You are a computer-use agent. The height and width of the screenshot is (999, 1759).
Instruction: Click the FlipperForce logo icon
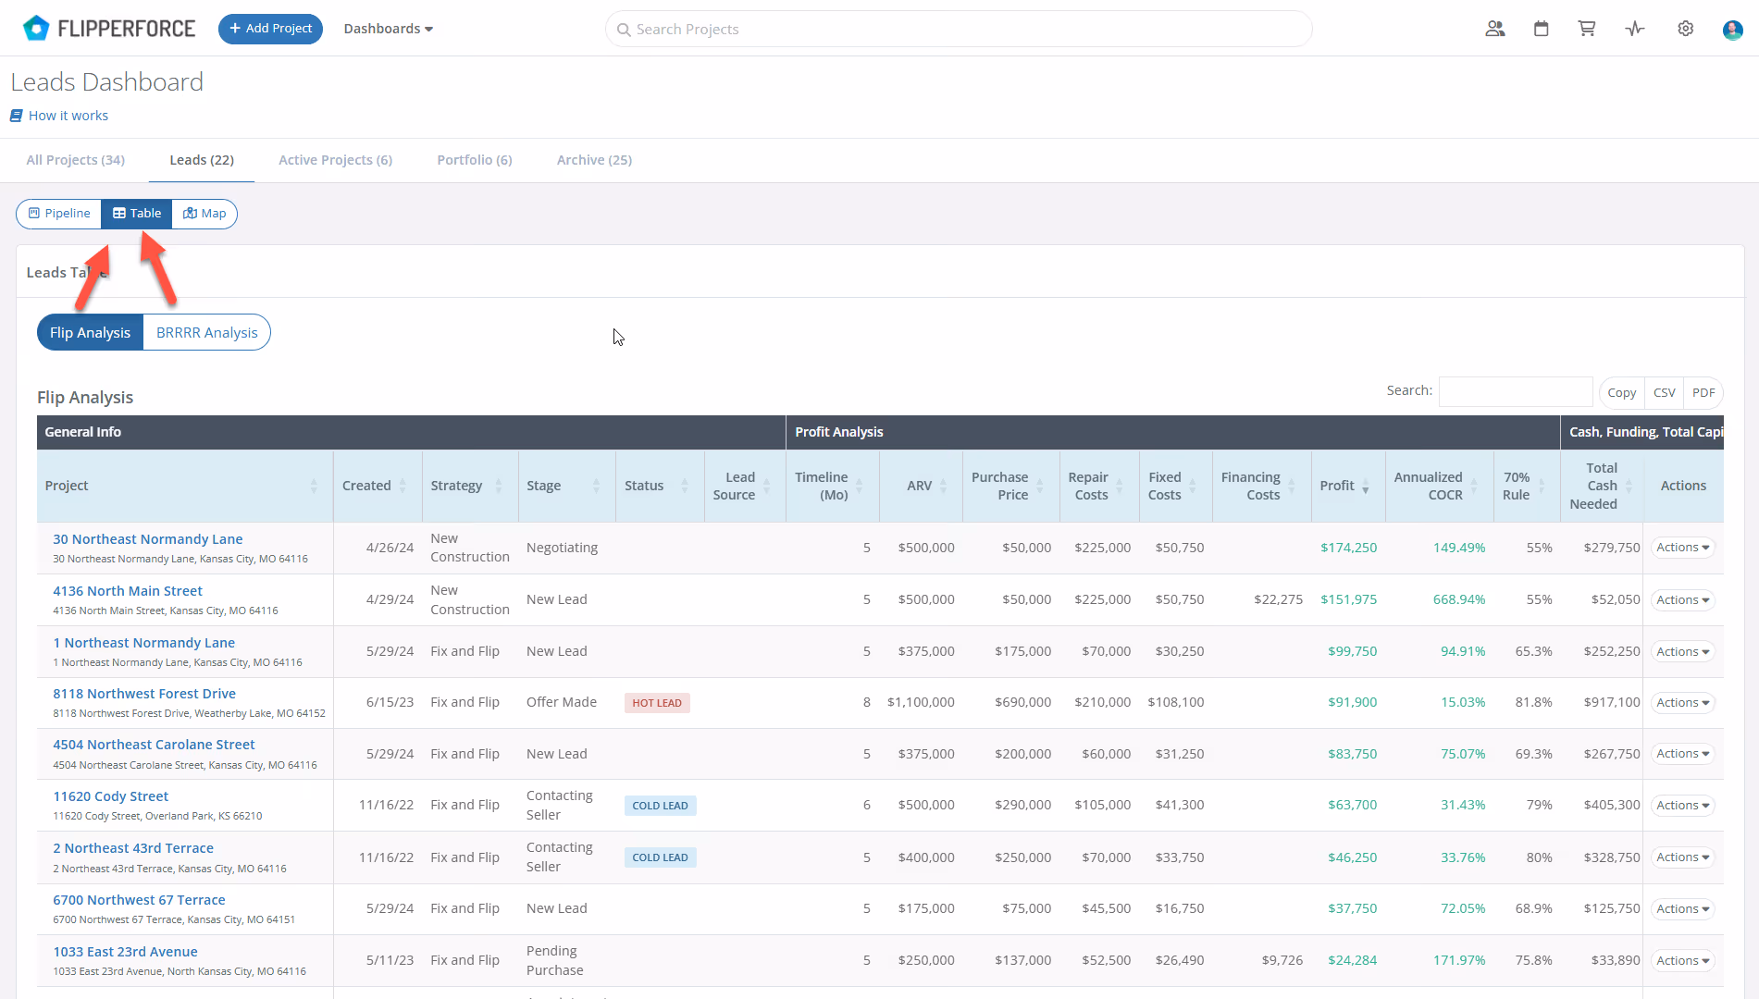click(x=35, y=29)
